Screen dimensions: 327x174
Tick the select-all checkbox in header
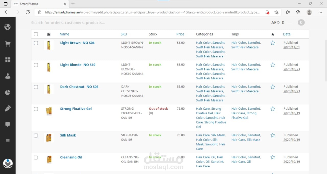tap(36, 34)
